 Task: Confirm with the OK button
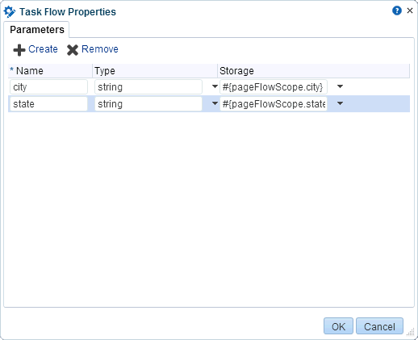[x=338, y=326]
